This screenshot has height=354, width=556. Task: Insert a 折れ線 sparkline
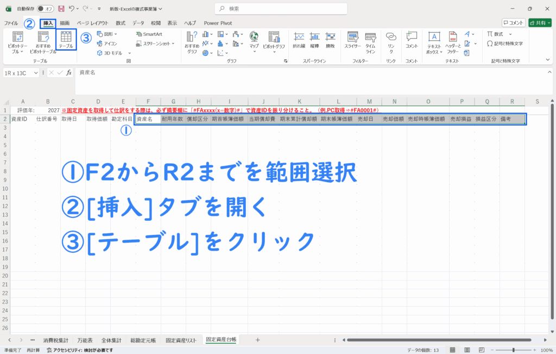tap(299, 40)
